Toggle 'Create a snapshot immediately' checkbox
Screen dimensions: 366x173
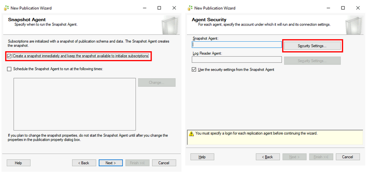point(10,56)
